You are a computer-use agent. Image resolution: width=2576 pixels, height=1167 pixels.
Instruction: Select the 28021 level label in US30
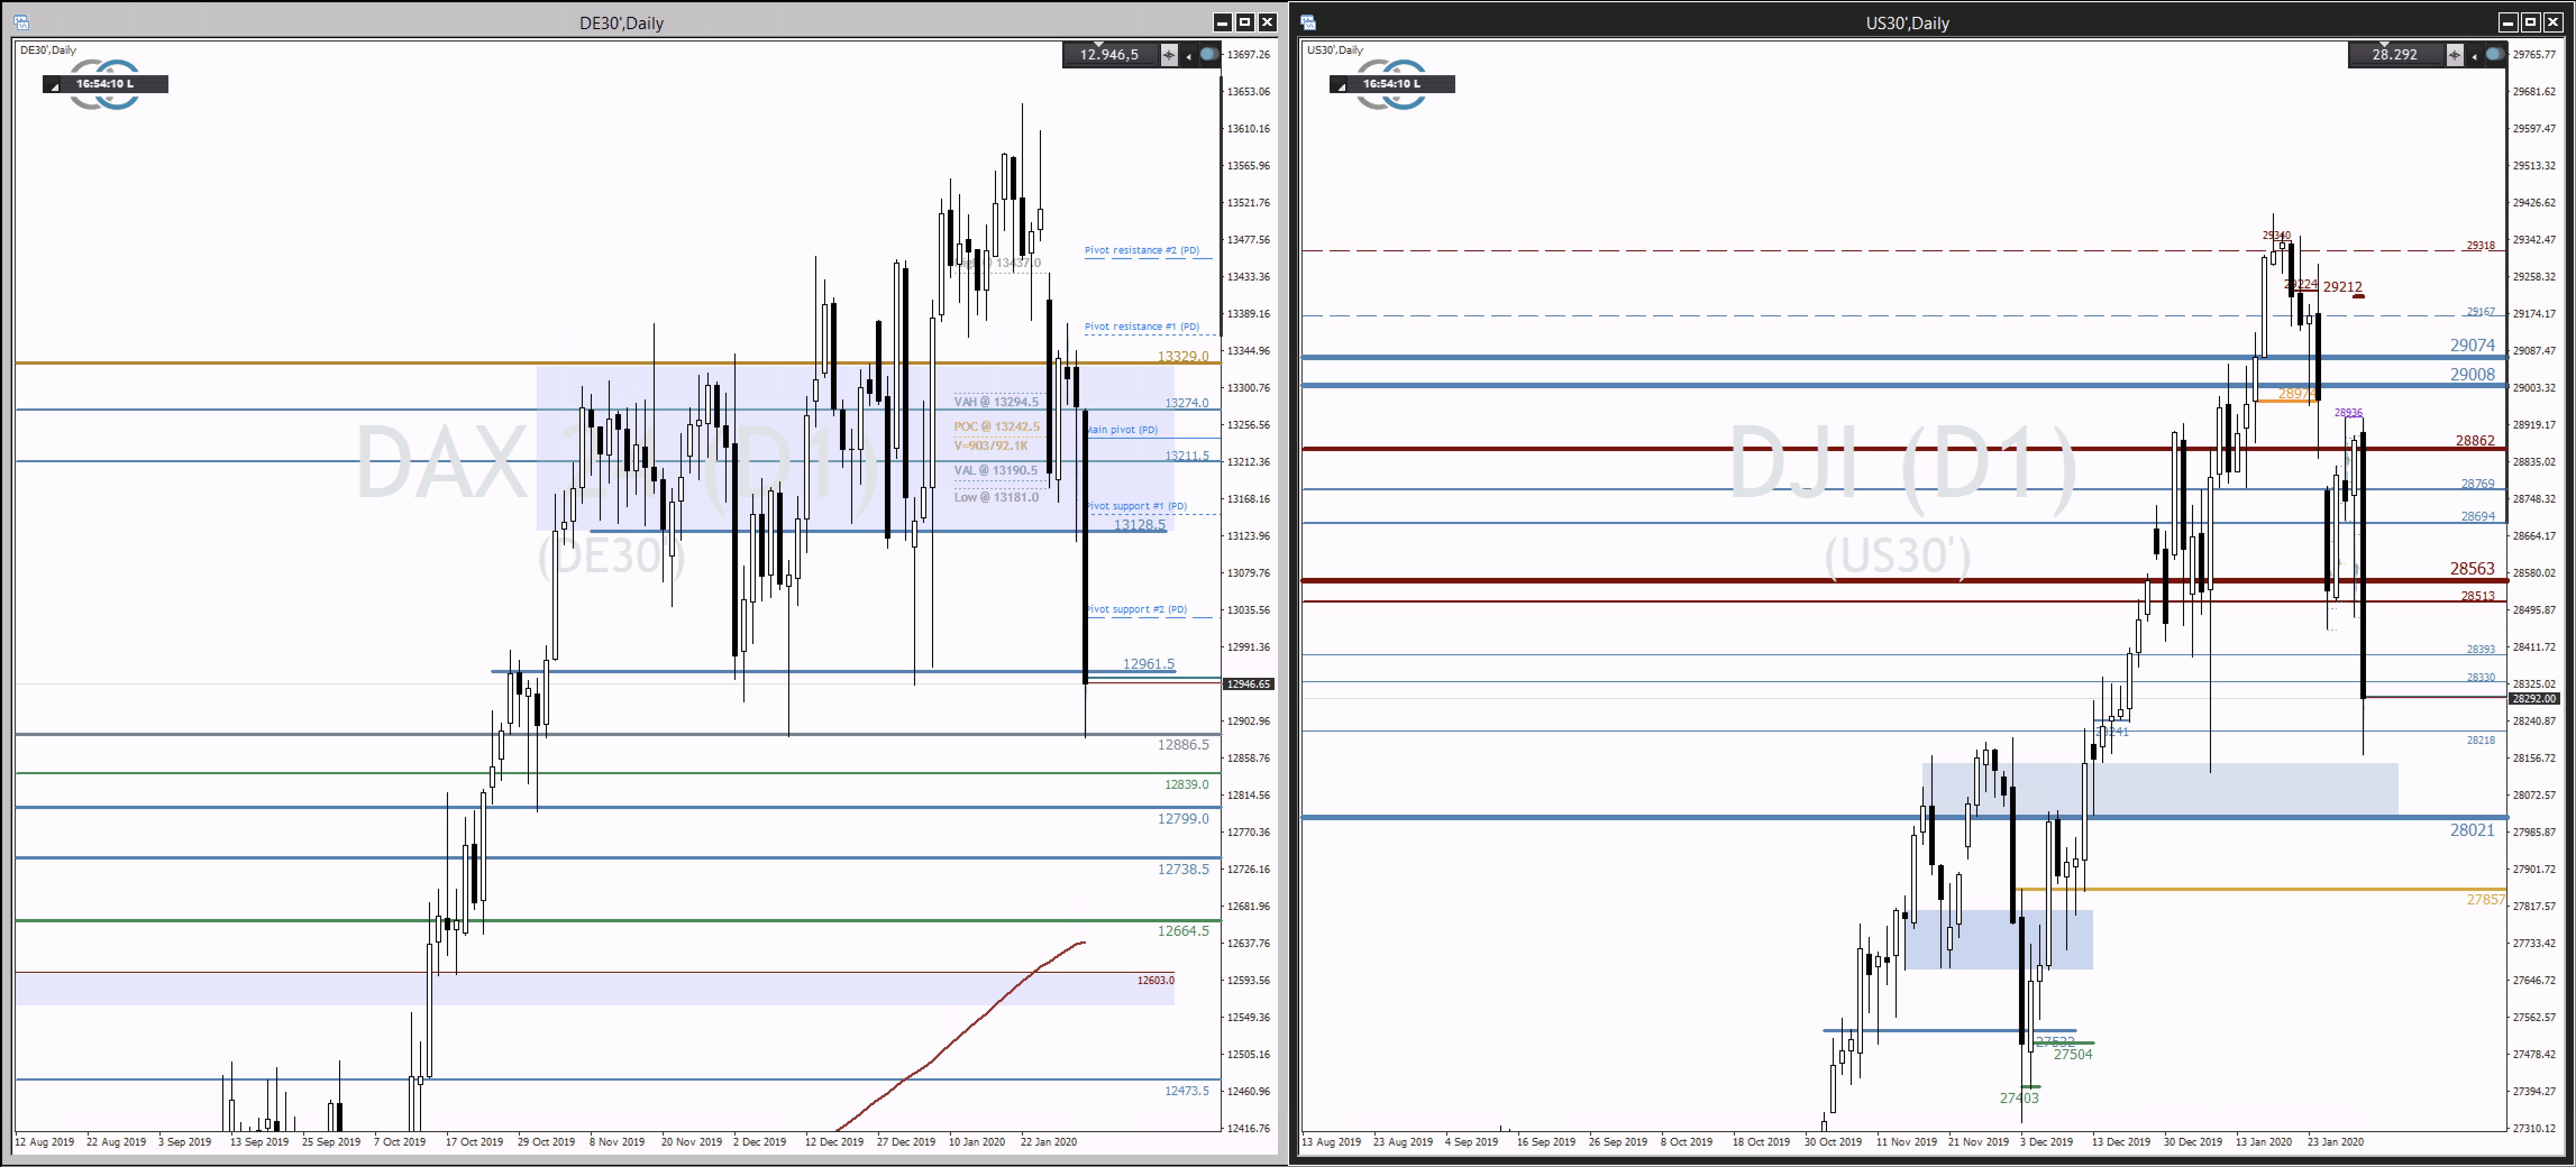point(2473,829)
